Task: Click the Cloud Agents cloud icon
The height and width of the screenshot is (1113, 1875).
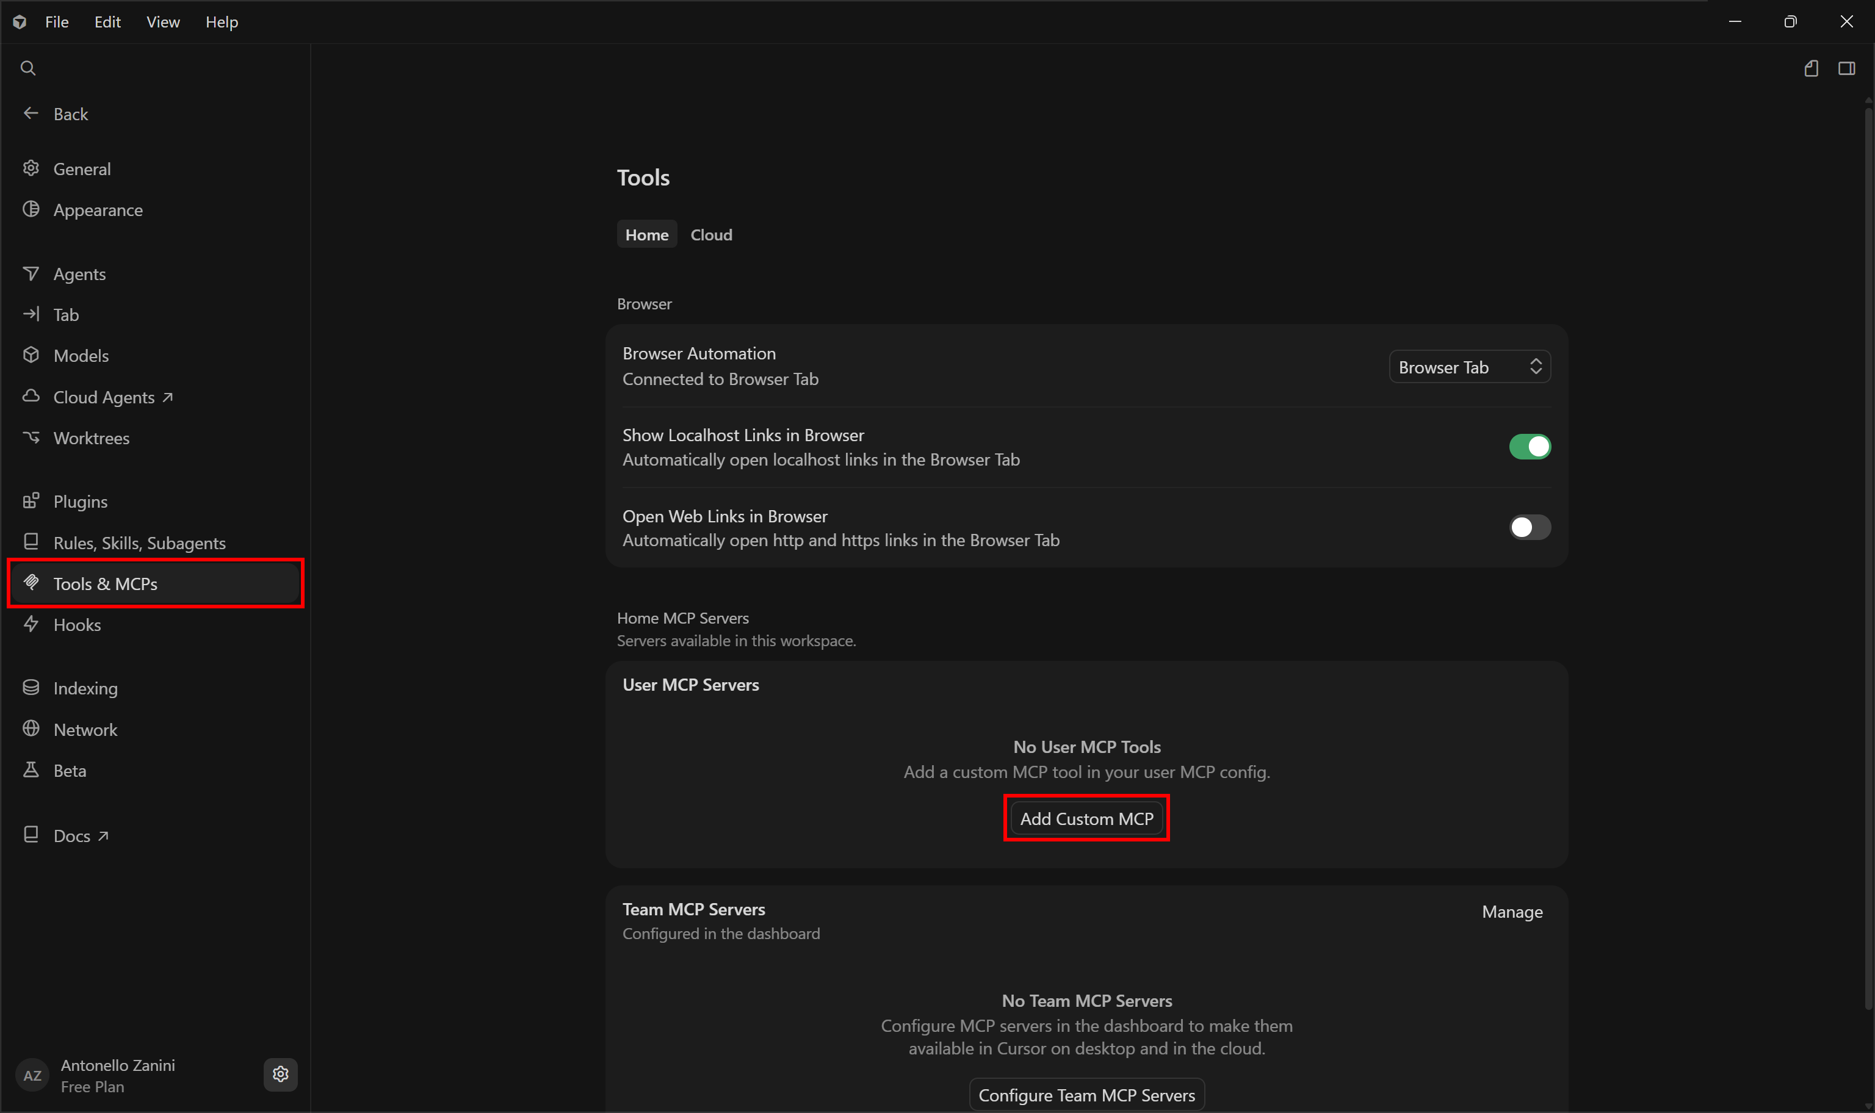Action: (31, 396)
